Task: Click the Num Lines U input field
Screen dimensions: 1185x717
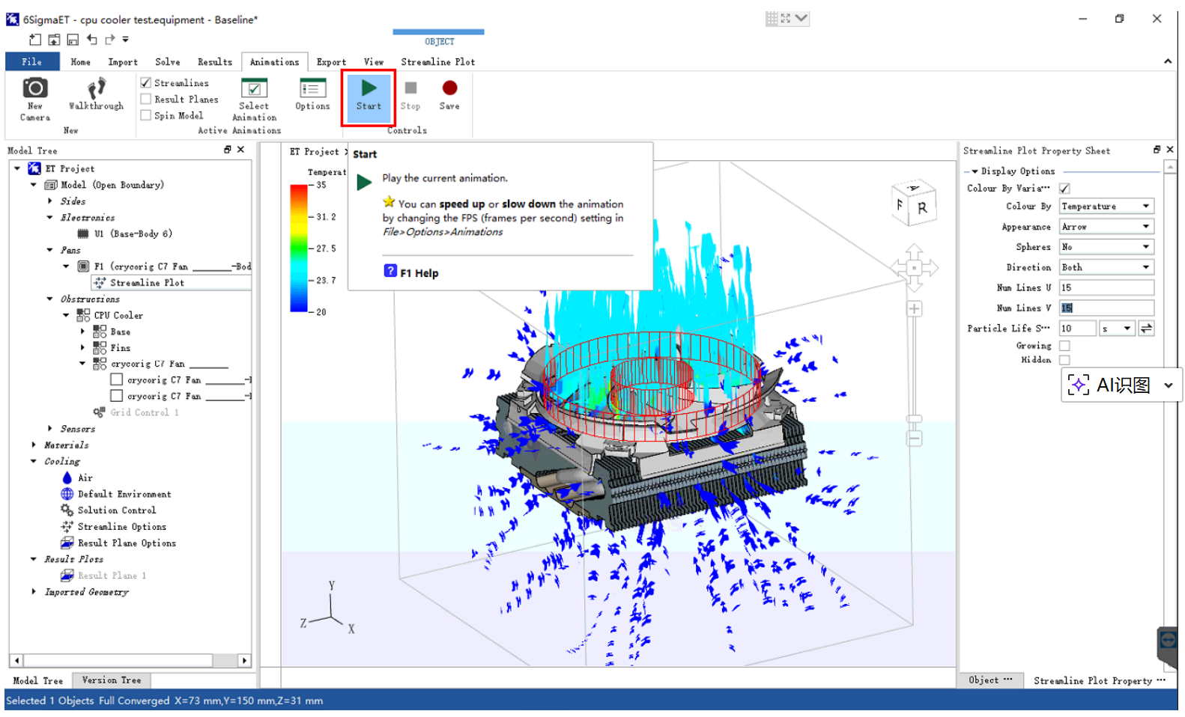Action: click(1106, 288)
